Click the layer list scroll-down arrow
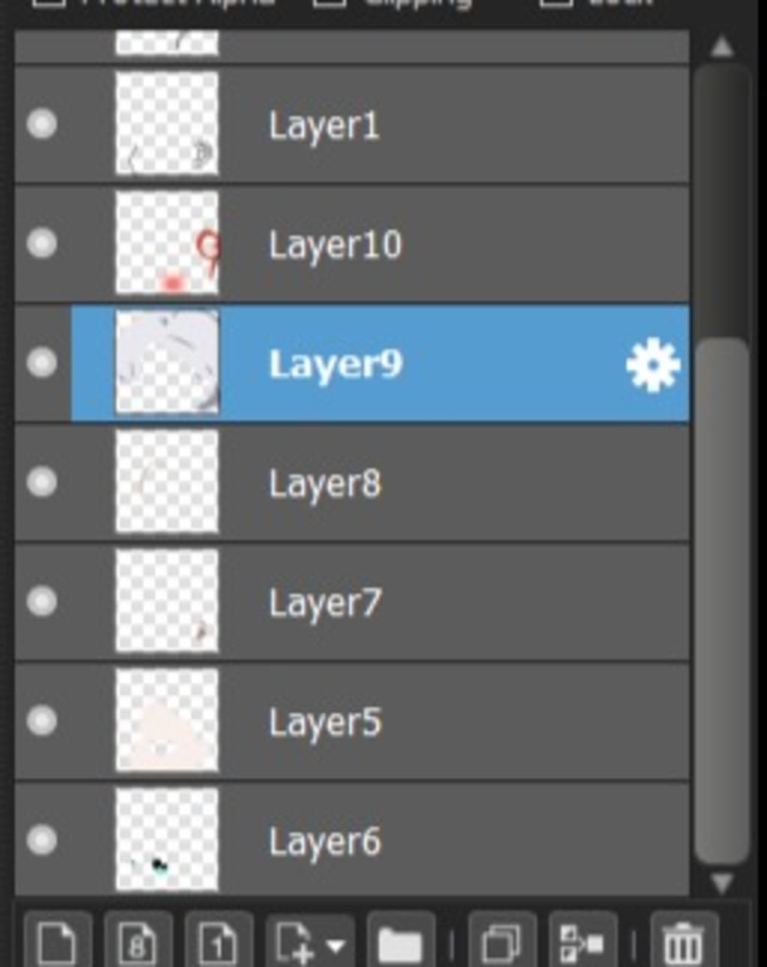The height and width of the screenshot is (967, 767). pyautogui.click(x=722, y=883)
